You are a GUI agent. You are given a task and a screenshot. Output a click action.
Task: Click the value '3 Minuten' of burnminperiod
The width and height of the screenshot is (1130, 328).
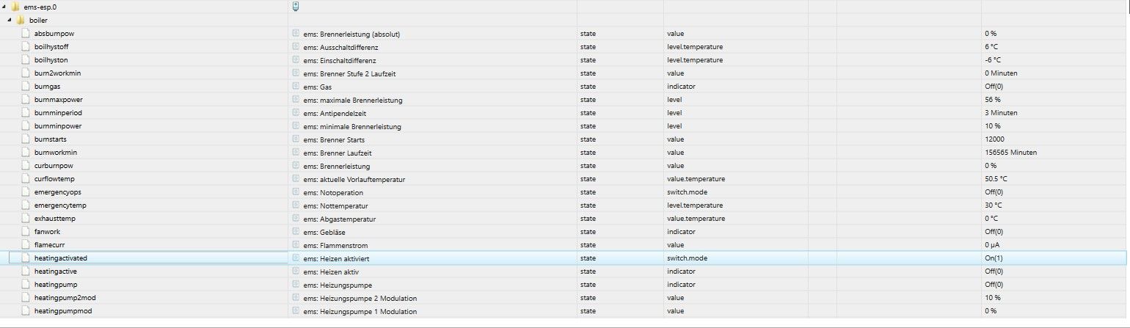click(1001, 113)
